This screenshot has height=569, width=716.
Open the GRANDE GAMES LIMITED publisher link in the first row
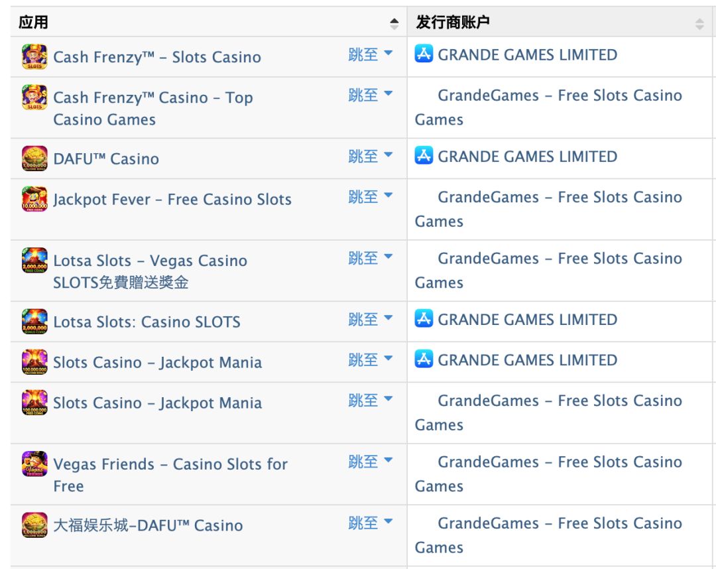(x=527, y=55)
